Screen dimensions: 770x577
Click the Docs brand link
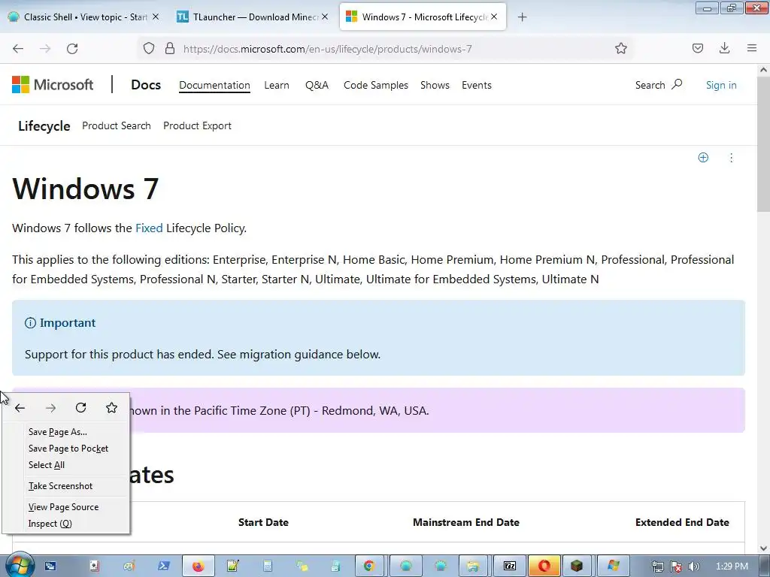pyautogui.click(x=146, y=84)
